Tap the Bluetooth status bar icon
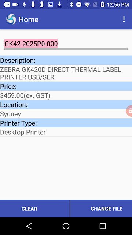This screenshot has height=235, width=132. coord(71,5)
